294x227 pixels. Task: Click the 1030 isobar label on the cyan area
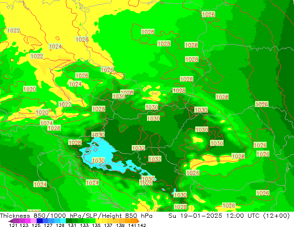point(98,160)
